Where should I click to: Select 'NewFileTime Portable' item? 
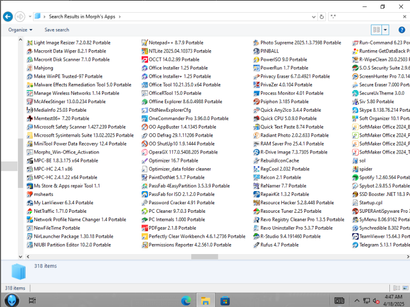click(53, 228)
